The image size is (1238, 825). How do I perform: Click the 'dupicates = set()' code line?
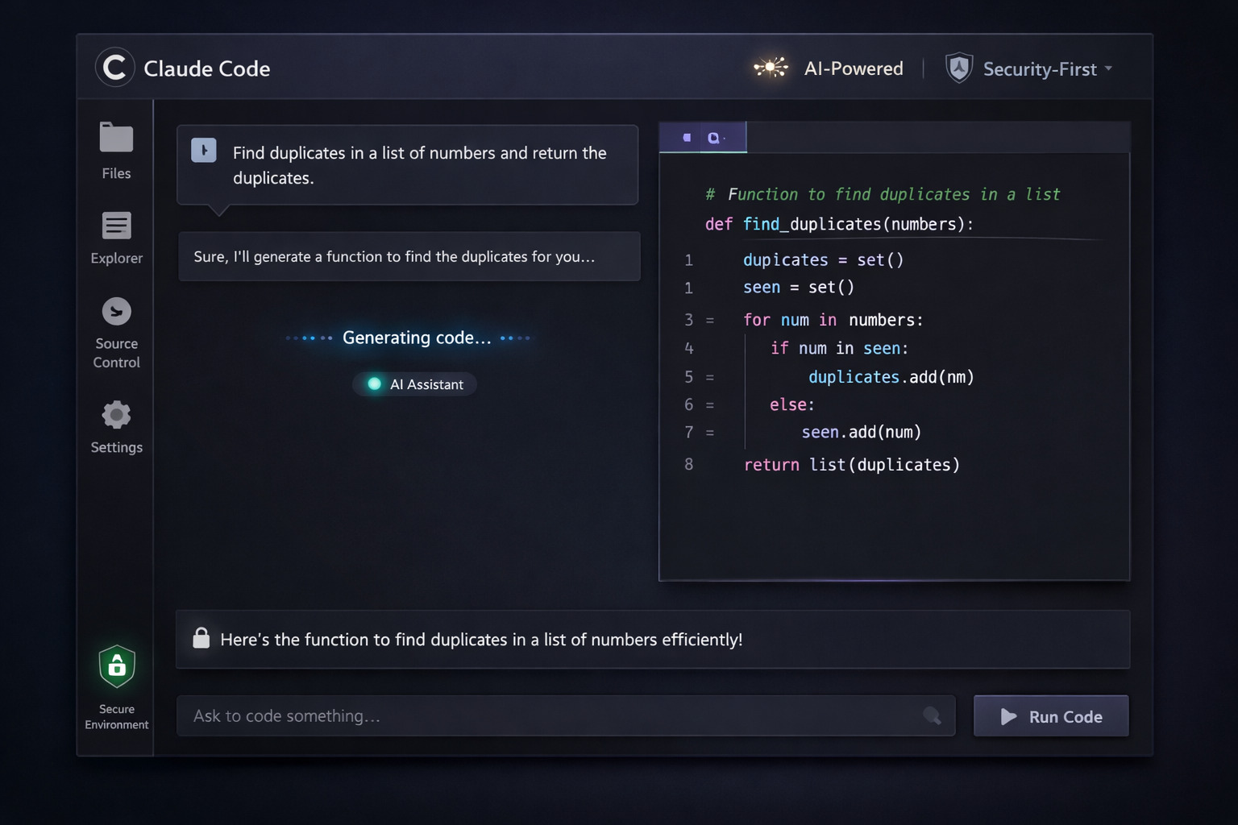823,259
